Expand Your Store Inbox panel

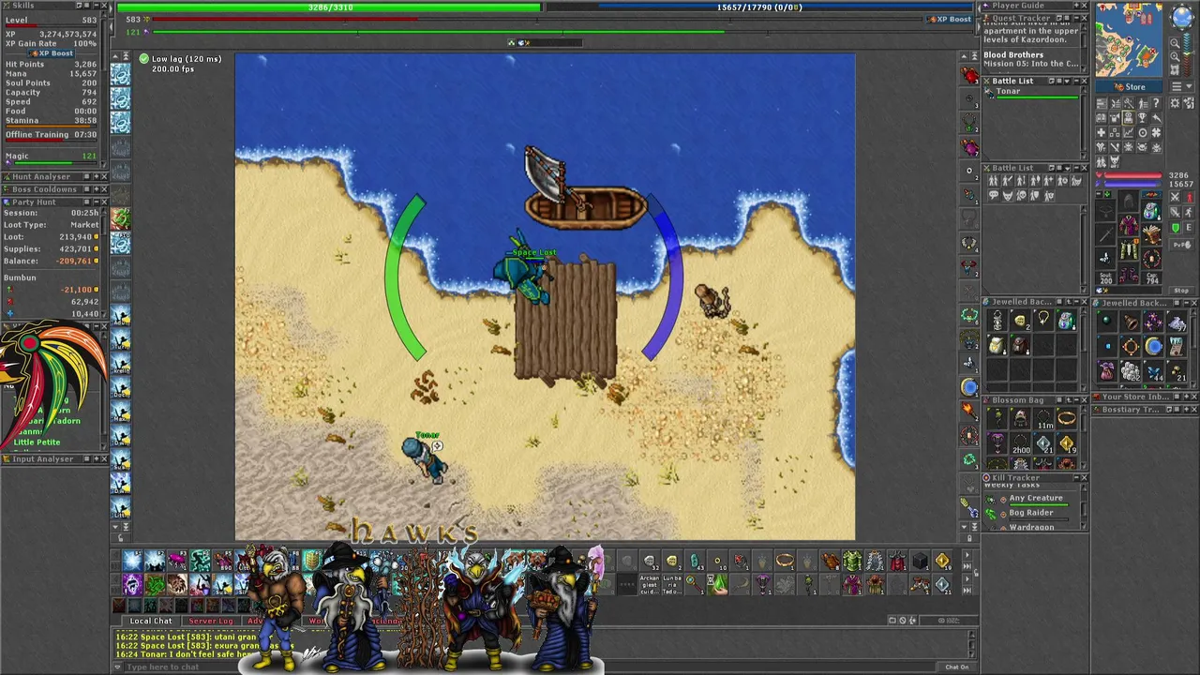pyautogui.click(x=1186, y=397)
